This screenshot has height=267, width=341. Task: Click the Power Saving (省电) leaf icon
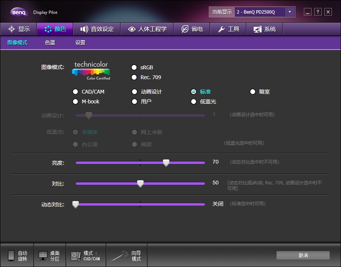[185, 29]
